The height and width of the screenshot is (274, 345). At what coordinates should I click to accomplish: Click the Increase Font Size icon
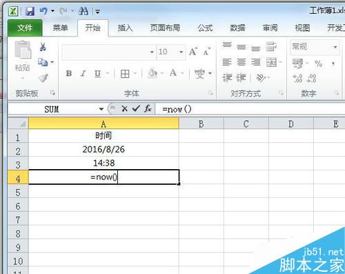(193, 52)
